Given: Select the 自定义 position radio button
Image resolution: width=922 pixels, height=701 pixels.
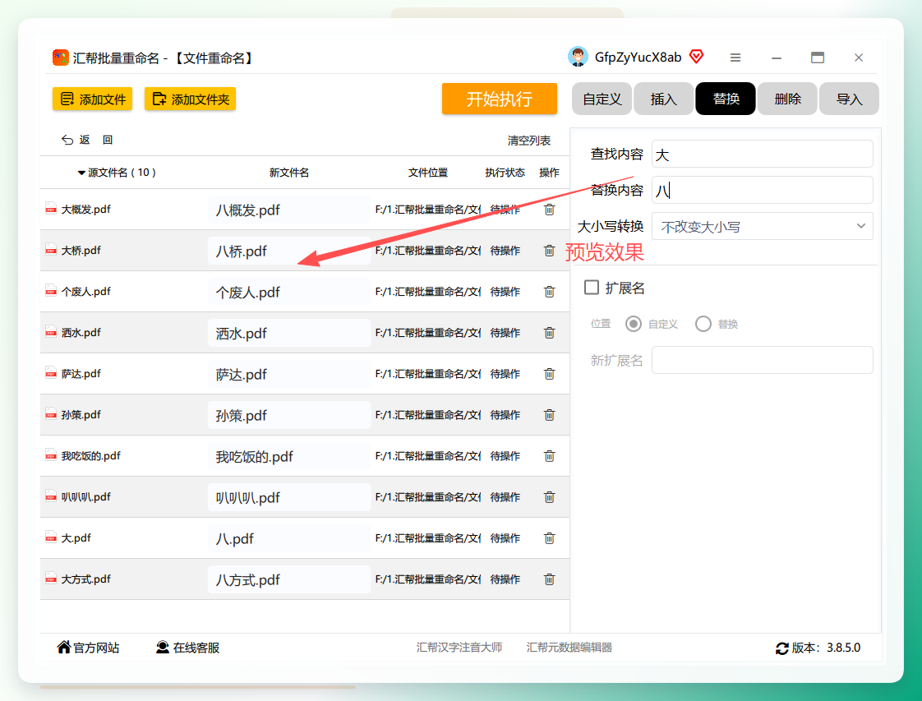Looking at the screenshot, I should click(x=634, y=324).
